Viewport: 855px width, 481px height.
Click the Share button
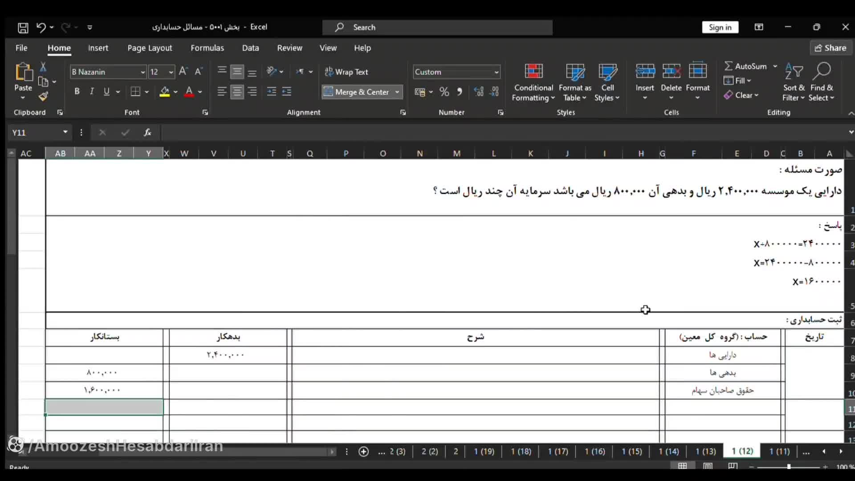tap(831, 48)
